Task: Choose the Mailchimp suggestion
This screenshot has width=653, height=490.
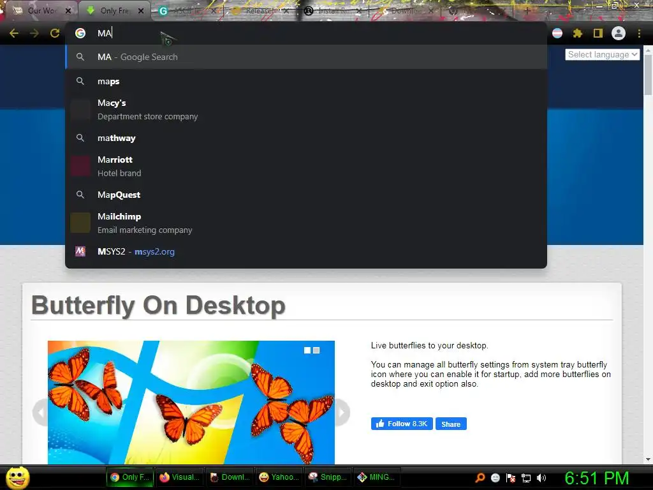Action: click(x=306, y=223)
